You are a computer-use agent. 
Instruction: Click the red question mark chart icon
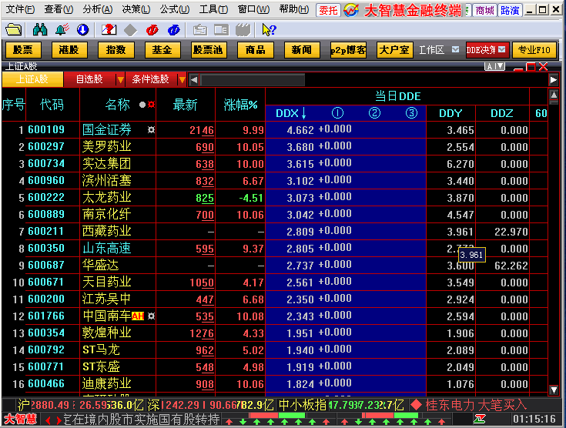(x=109, y=29)
